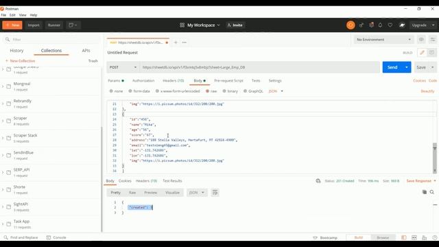439x247 pixels.
Task: Switch to the History tab
Action: 16,51
